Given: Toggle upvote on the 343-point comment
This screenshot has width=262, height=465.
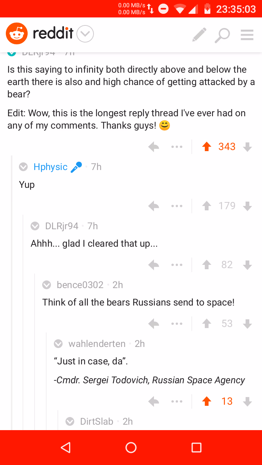Looking at the screenshot, I should (207, 147).
